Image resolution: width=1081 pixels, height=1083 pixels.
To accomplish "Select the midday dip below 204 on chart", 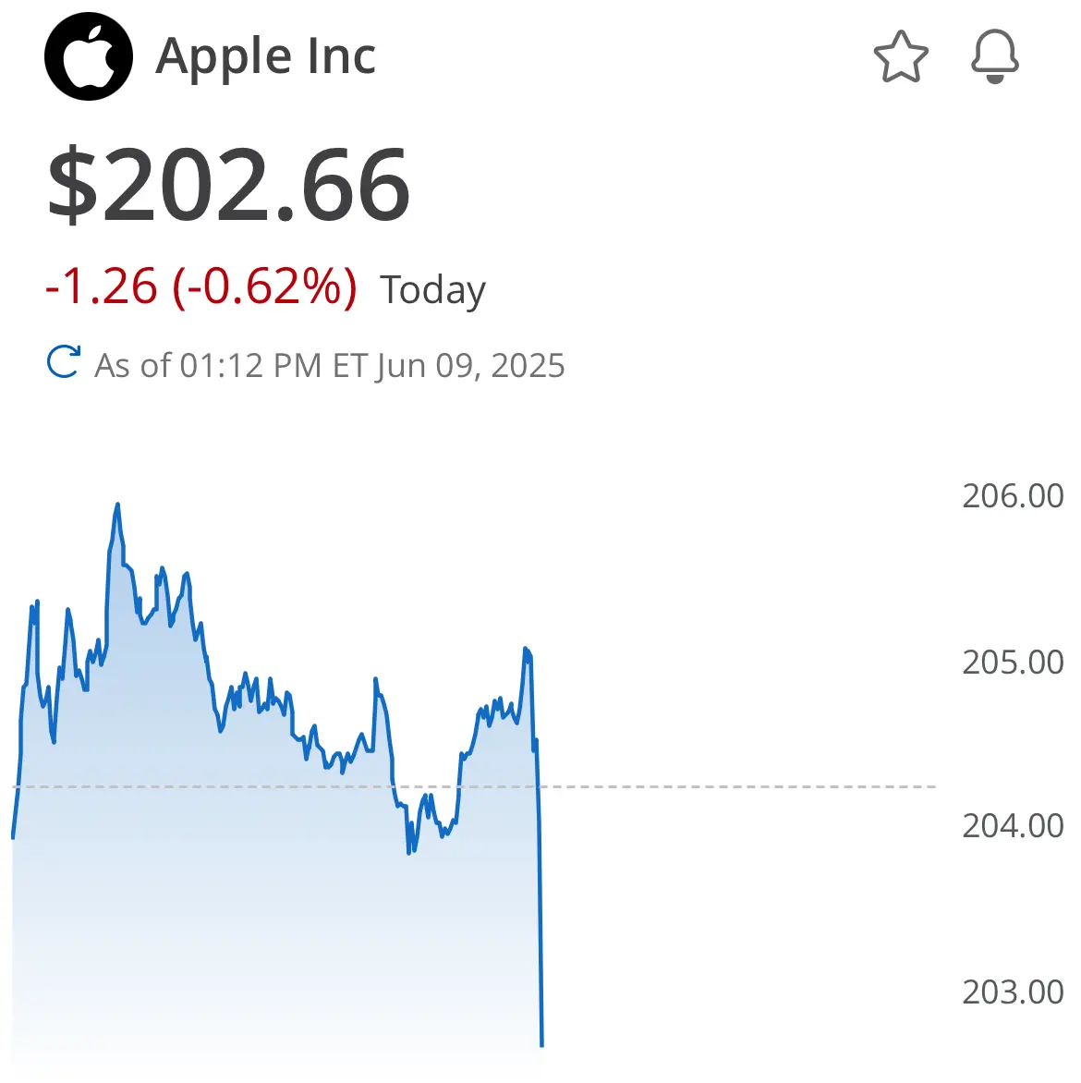I will pyautogui.click(x=409, y=852).
